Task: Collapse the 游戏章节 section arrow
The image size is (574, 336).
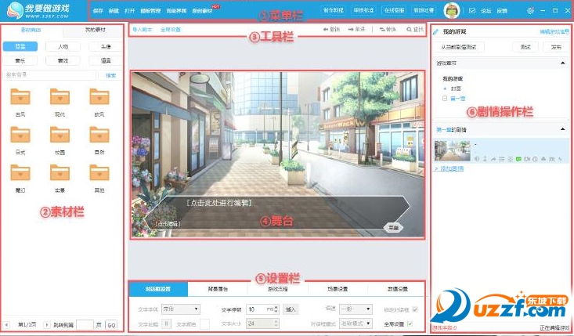Action: [x=563, y=63]
